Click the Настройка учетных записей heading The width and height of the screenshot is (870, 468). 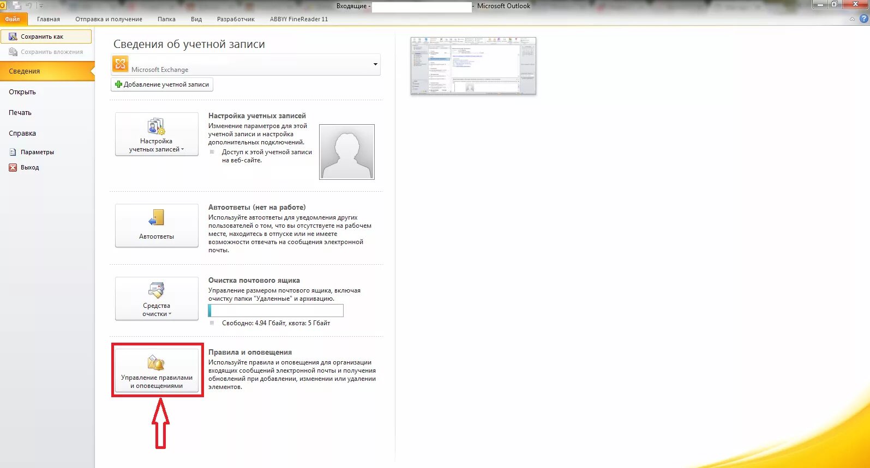point(257,116)
